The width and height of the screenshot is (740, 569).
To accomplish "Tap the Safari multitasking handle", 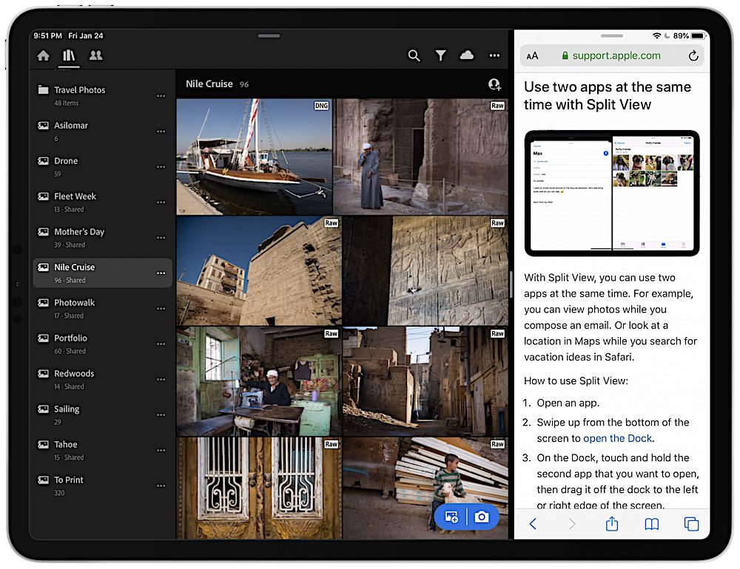I will (612, 35).
